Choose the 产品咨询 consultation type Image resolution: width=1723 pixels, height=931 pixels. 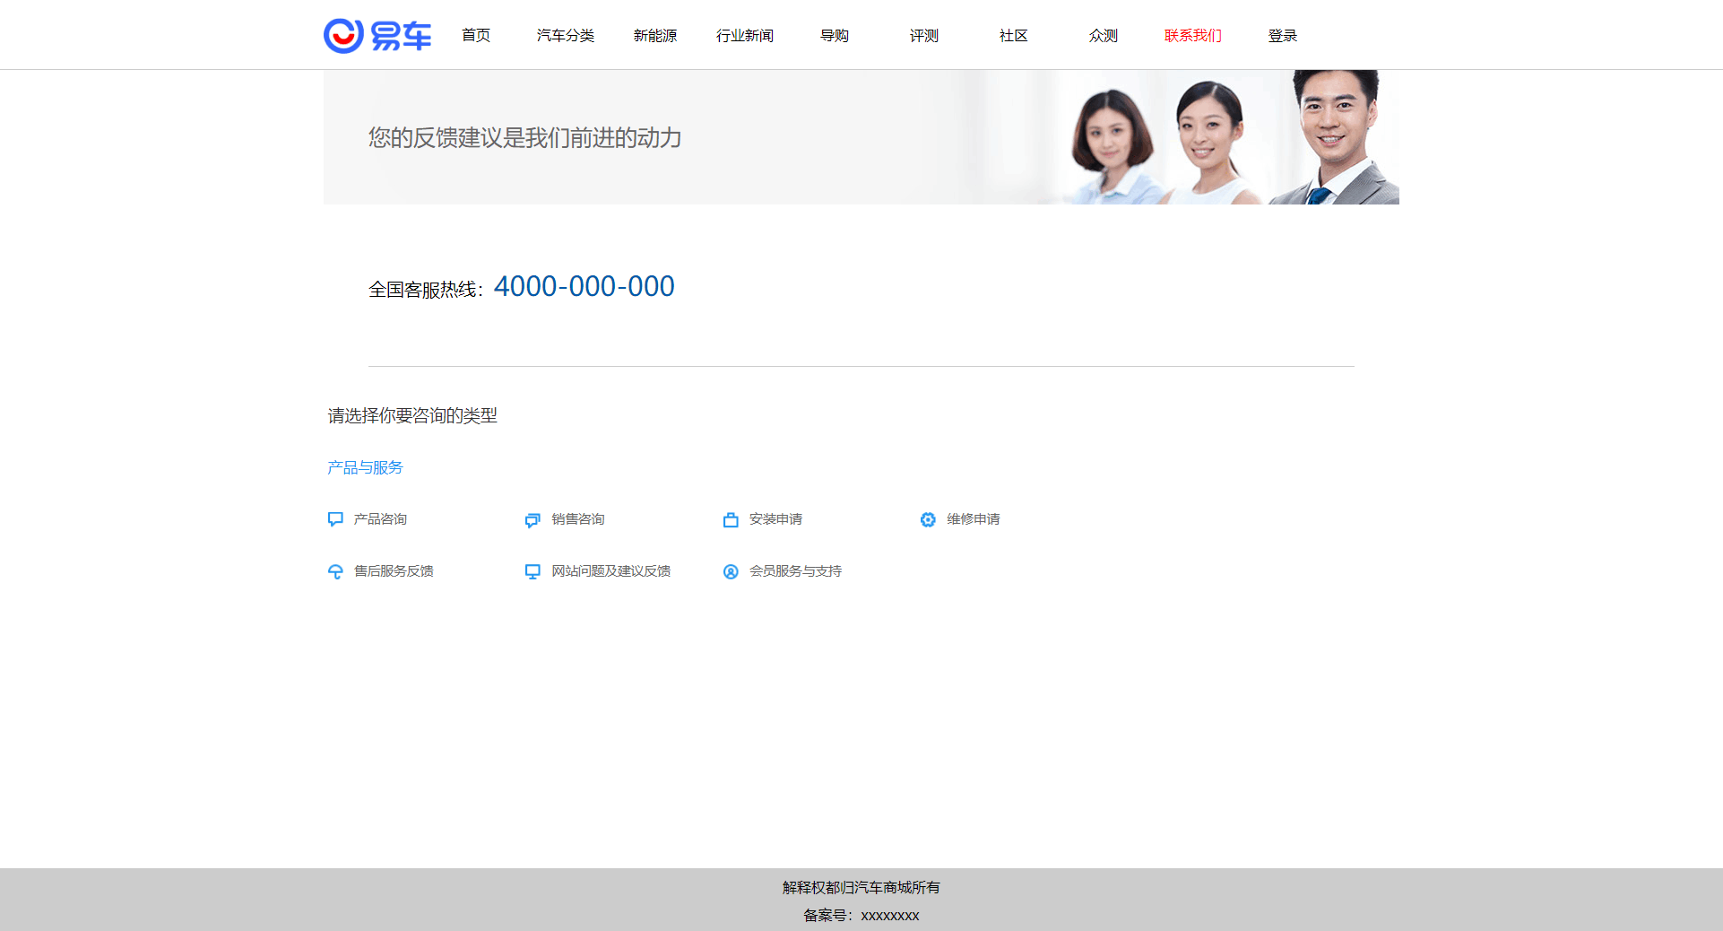[x=380, y=519]
